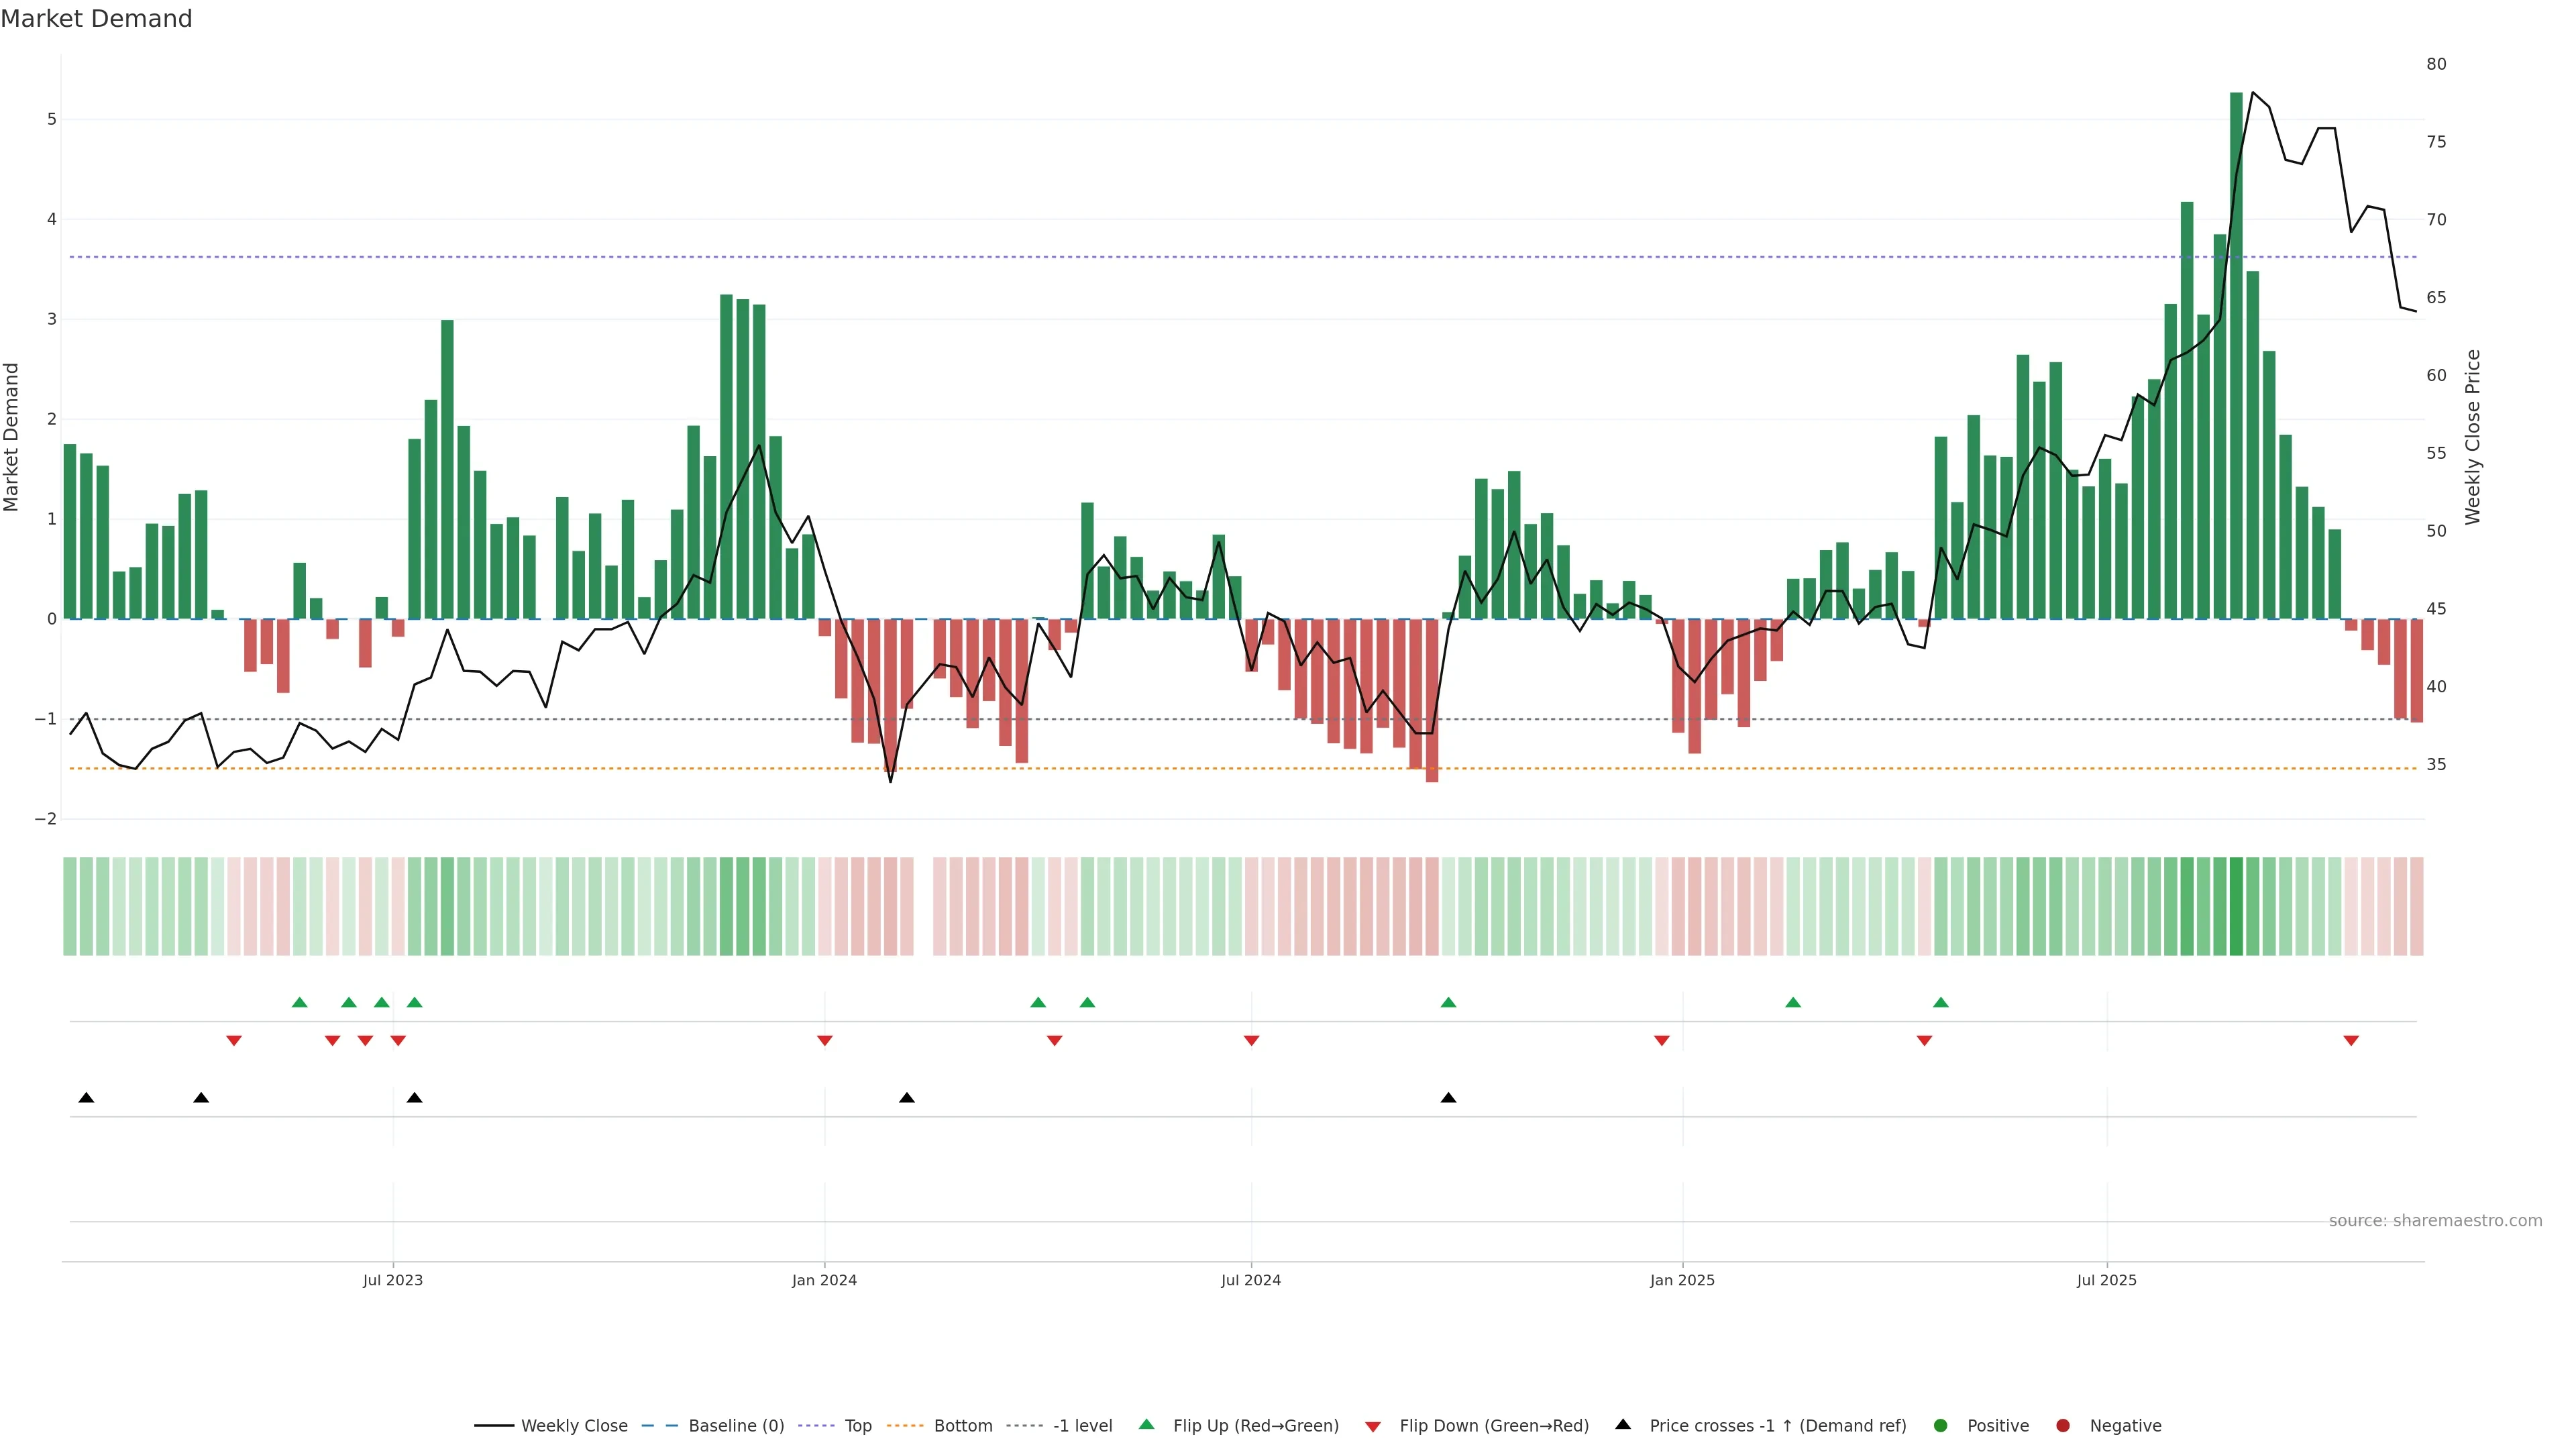Click the last red flip-down marker
Viewport: 2576px width, 1449px height.
[x=2351, y=1041]
